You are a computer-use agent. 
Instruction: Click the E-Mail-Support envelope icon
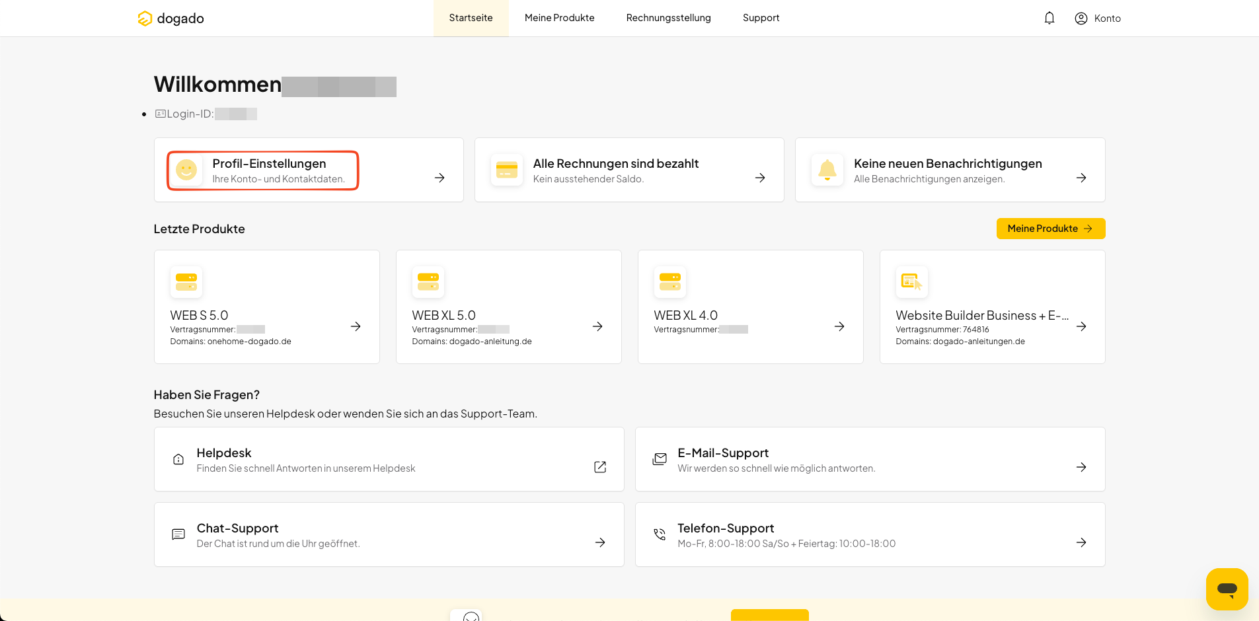(660, 459)
